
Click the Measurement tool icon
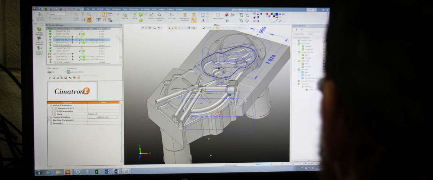(x=218, y=15)
